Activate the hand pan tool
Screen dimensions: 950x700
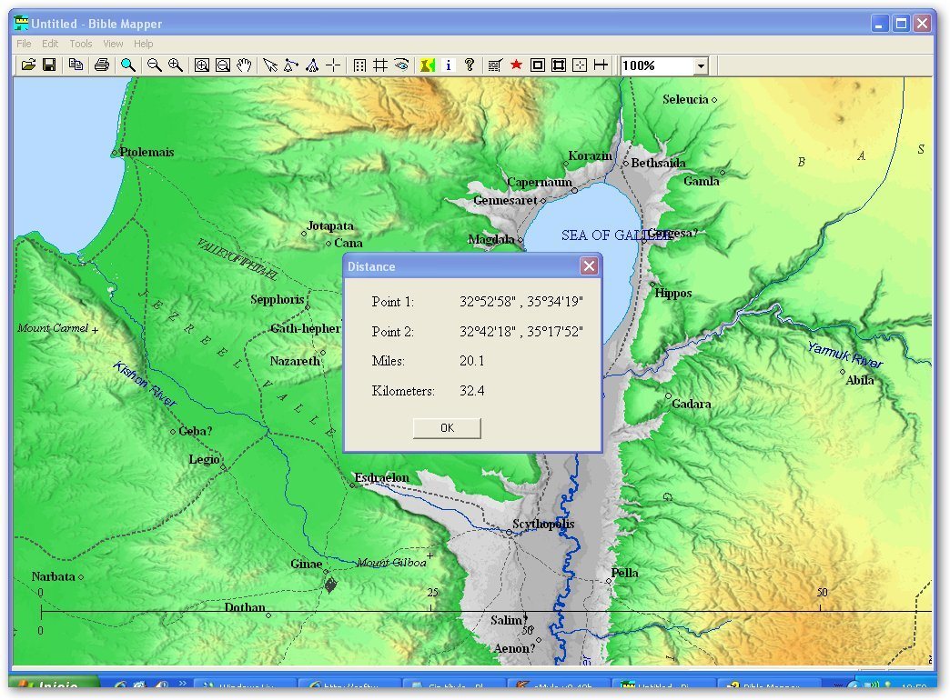click(x=244, y=65)
